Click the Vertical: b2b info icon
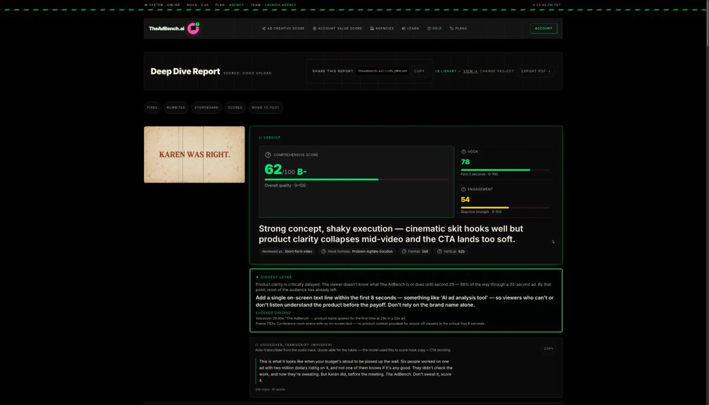 coord(440,252)
